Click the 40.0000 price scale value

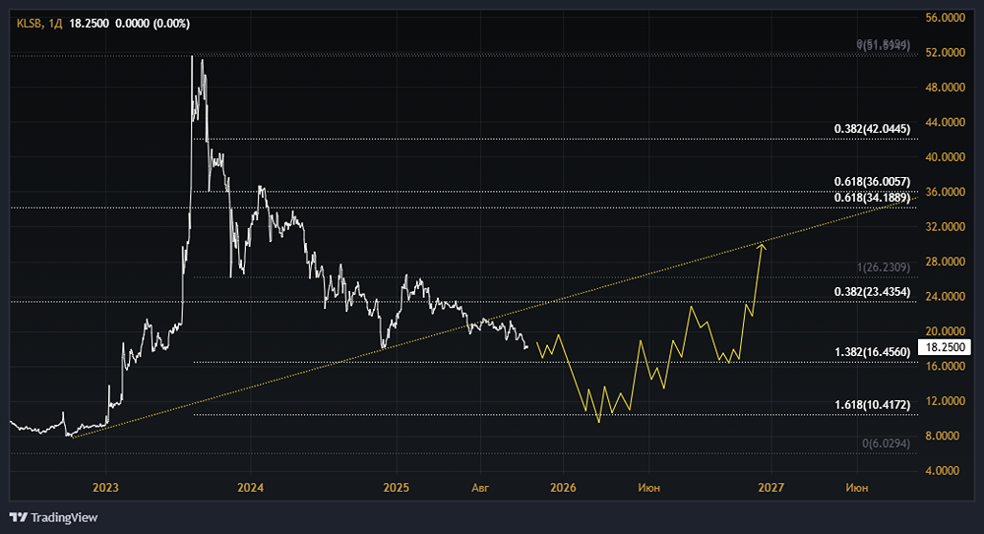[945, 157]
